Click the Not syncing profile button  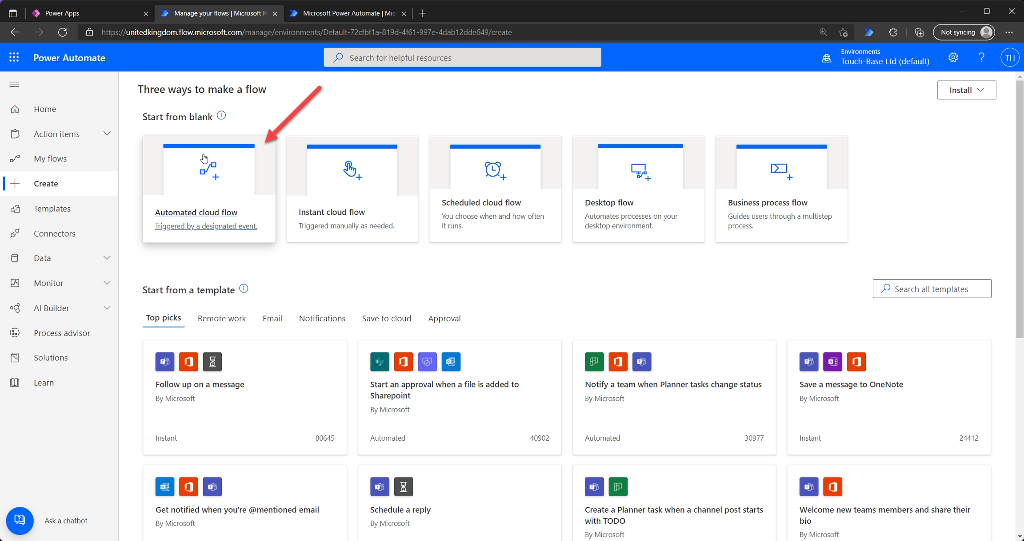tap(964, 32)
